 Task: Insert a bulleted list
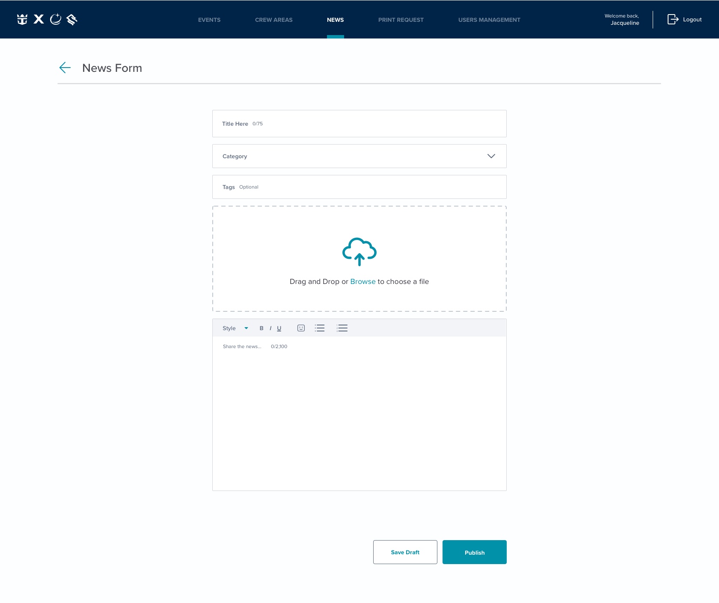tap(320, 328)
